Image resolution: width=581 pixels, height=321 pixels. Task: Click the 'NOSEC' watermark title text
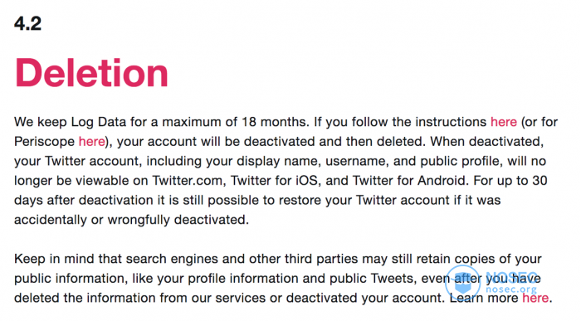(x=511, y=276)
